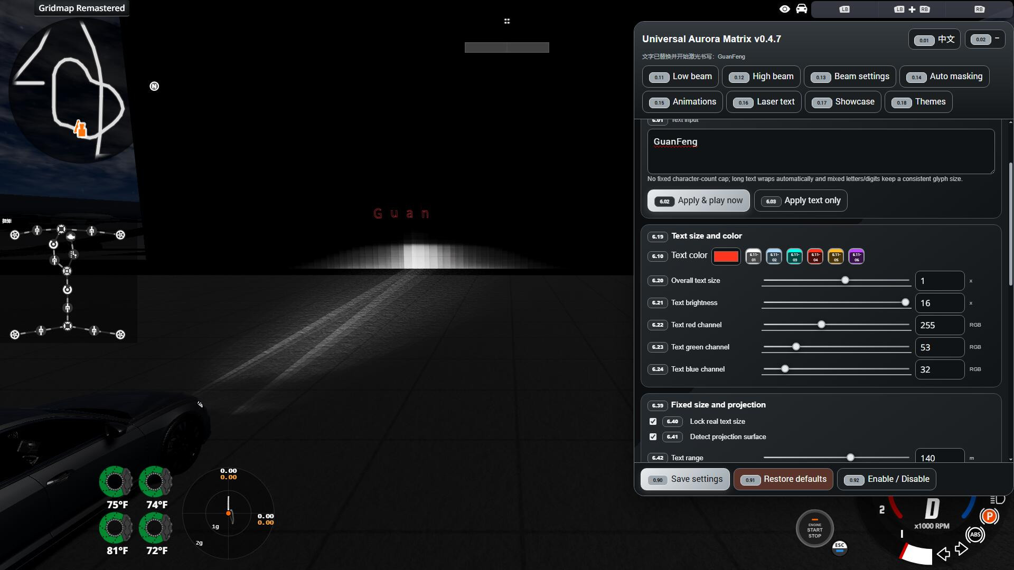The image size is (1014, 570).
Task: Click the left turn signal arrow
Action: click(x=943, y=554)
